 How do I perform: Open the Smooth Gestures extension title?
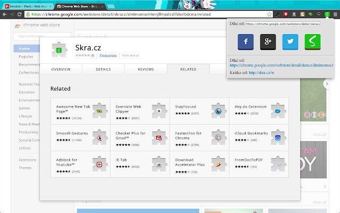(x=72, y=133)
